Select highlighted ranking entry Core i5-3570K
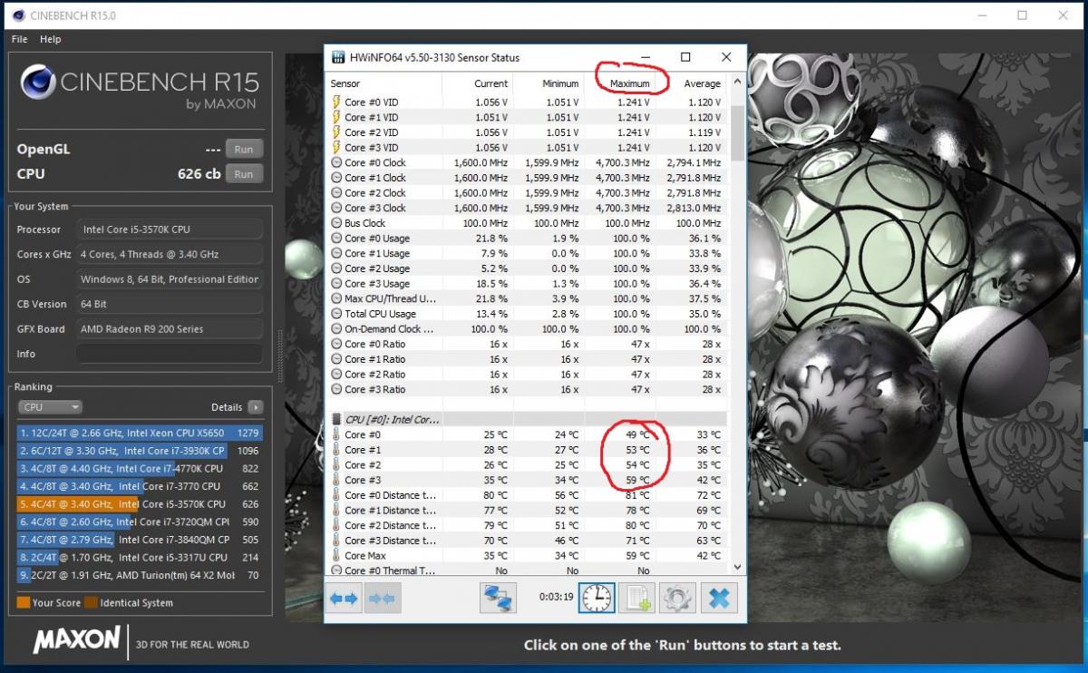This screenshot has width=1088, height=673. [x=140, y=503]
